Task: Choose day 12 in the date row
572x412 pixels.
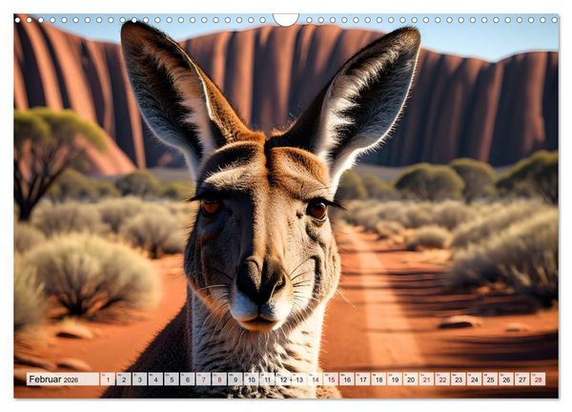Action: pyautogui.click(x=283, y=380)
